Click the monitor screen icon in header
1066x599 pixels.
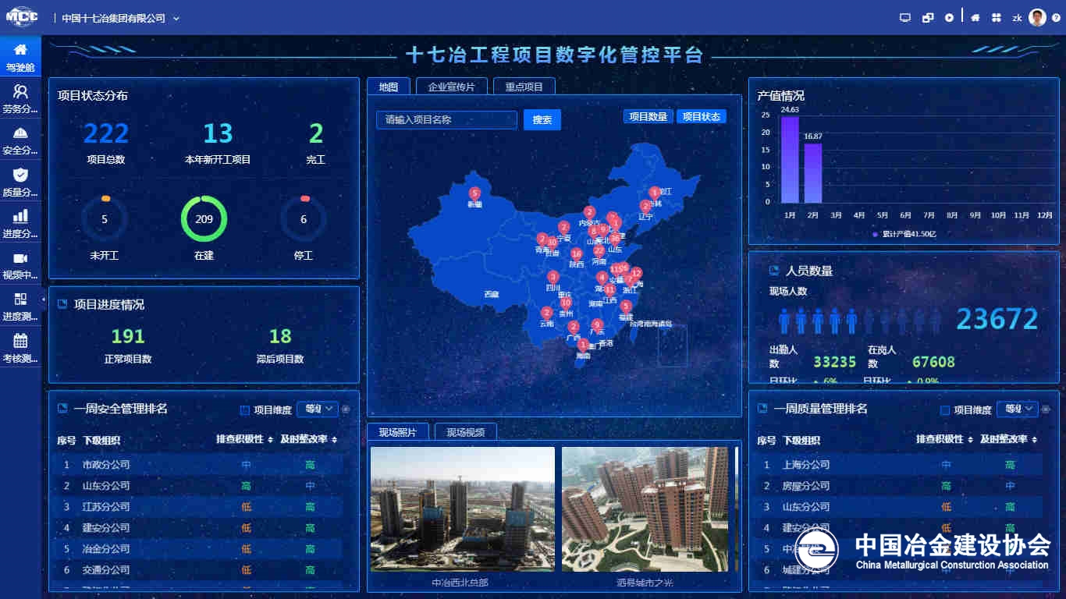905,18
